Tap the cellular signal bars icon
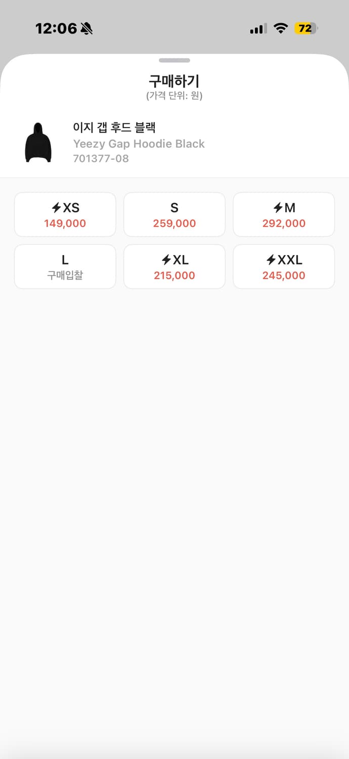Viewport: 349px width, 759px height. [258, 29]
